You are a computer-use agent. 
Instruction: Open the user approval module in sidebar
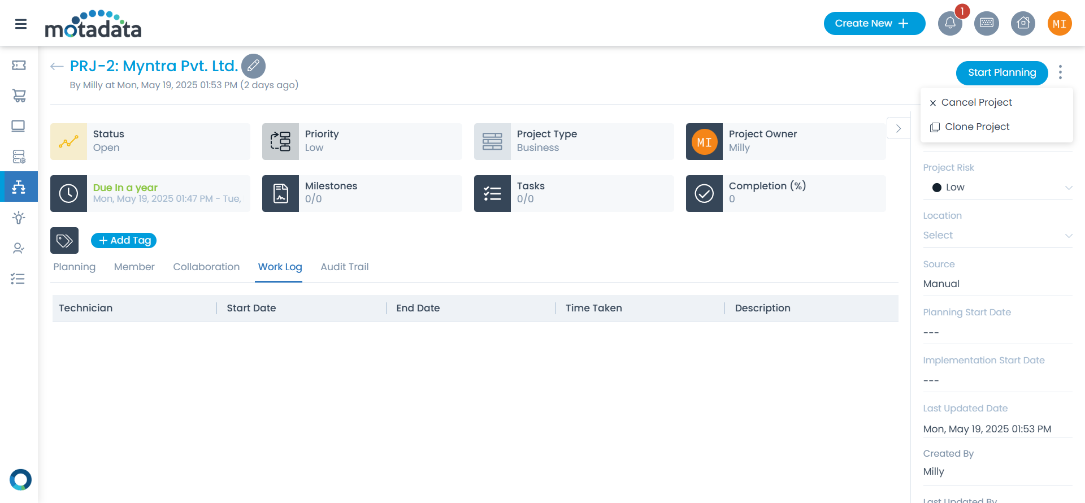[x=19, y=248]
